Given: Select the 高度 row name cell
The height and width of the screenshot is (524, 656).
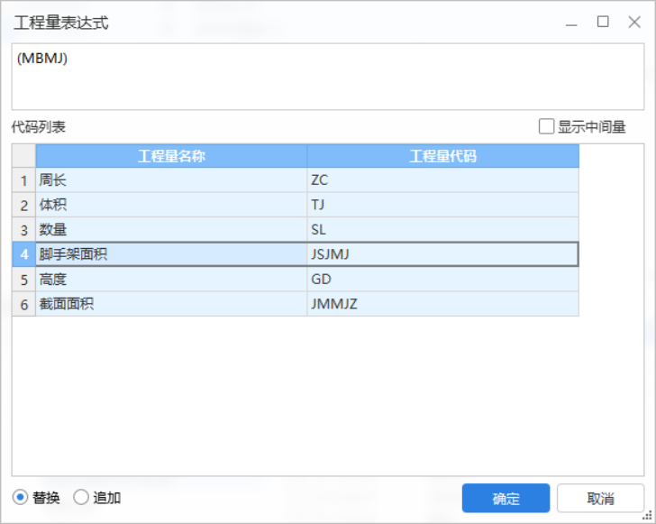Looking at the screenshot, I should [x=171, y=279].
